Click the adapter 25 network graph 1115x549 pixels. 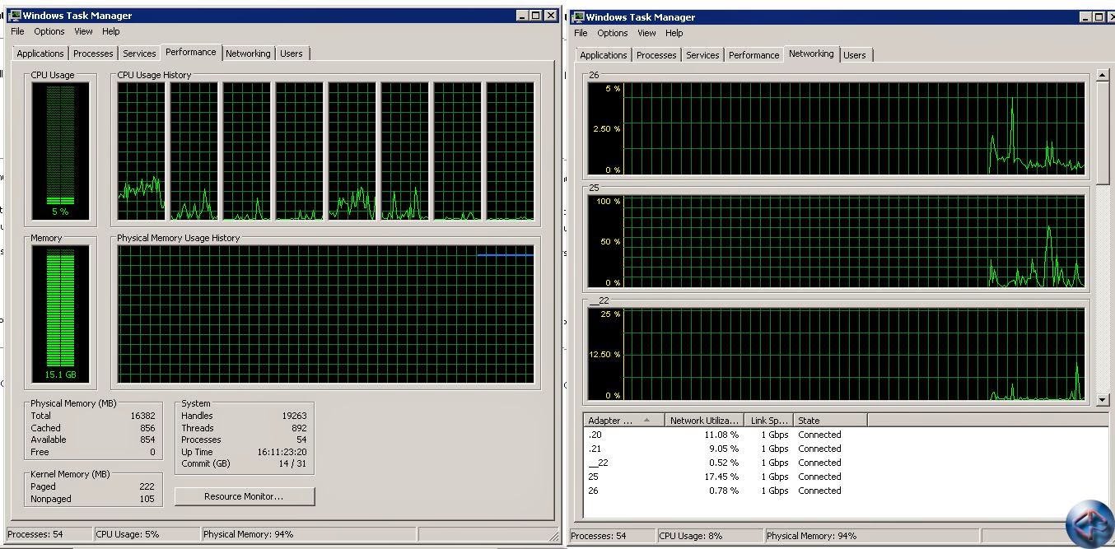coord(836,241)
